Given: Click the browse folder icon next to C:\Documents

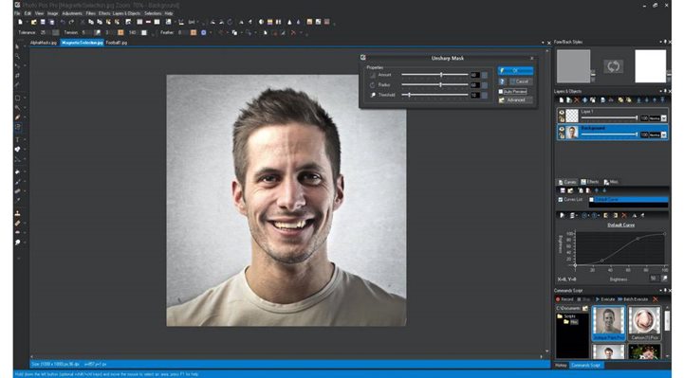Looking at the screenshot, I should (585, 308).
